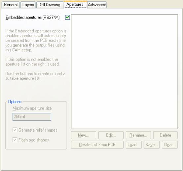Click the Embedded apertures (RS274X) label
The width and height of the screenshot is (183, 171).
(33, 18)
